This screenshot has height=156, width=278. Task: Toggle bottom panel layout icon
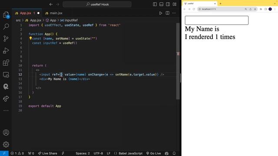(161, 4)
